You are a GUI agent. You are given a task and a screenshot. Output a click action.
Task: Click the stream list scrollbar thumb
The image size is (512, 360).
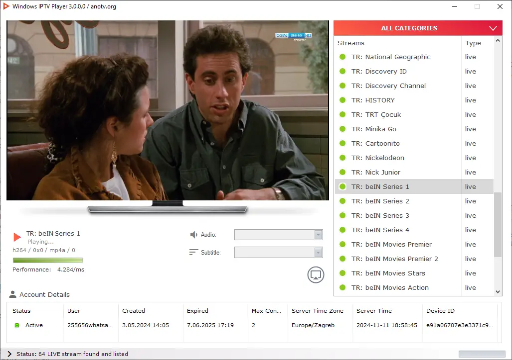(x=498, y=225)
